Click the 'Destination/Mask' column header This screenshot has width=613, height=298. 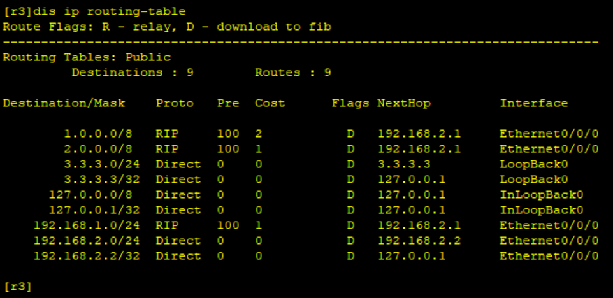tap(64, 104)
